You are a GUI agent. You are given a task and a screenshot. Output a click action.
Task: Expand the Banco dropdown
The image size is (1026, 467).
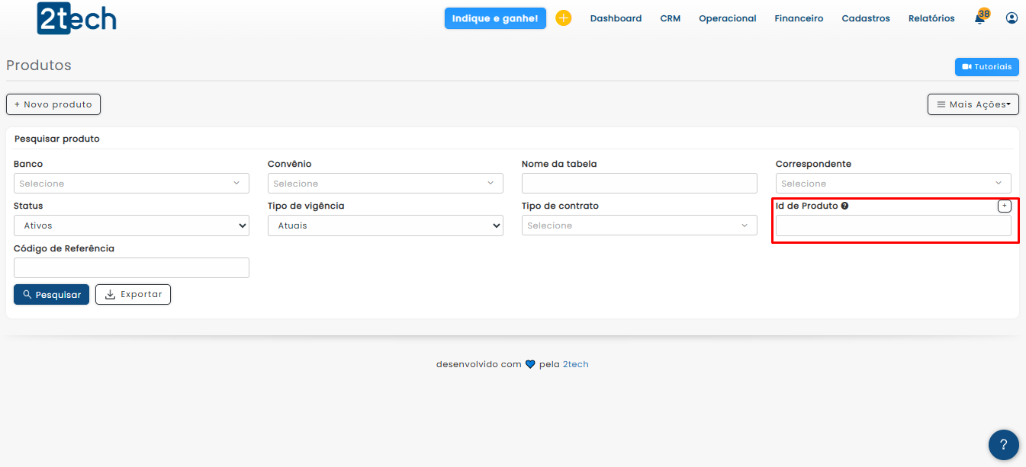[x=131, y=184]
